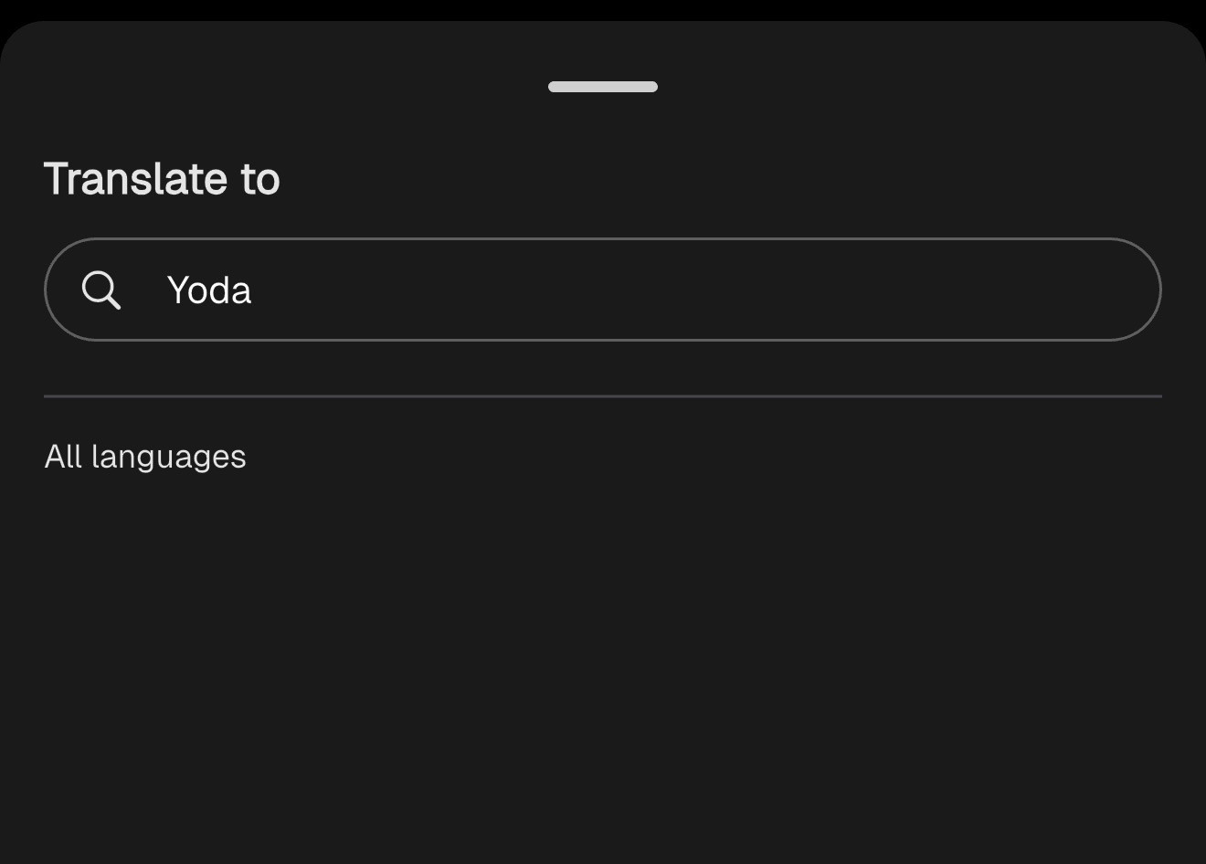Click the rounded left edge of search bar
This screenshot has width=1206, height=864.
click(x=57, y=290)
